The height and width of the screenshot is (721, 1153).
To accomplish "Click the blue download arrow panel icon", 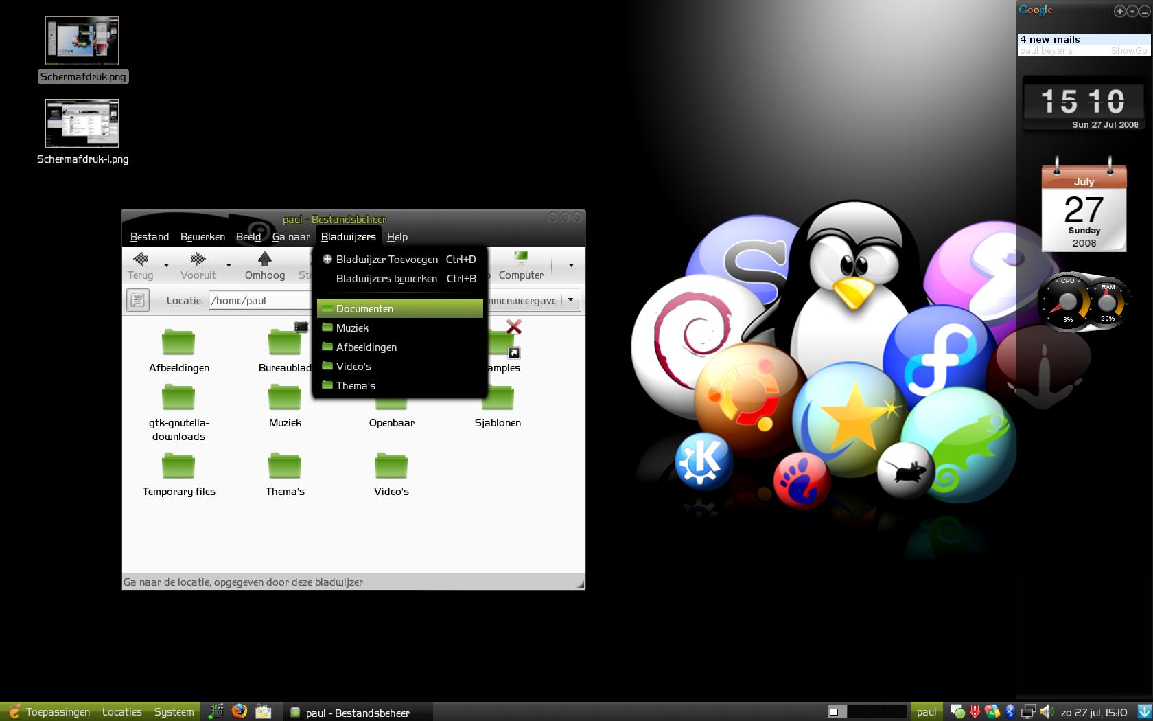I will [x=1144, y=711].
